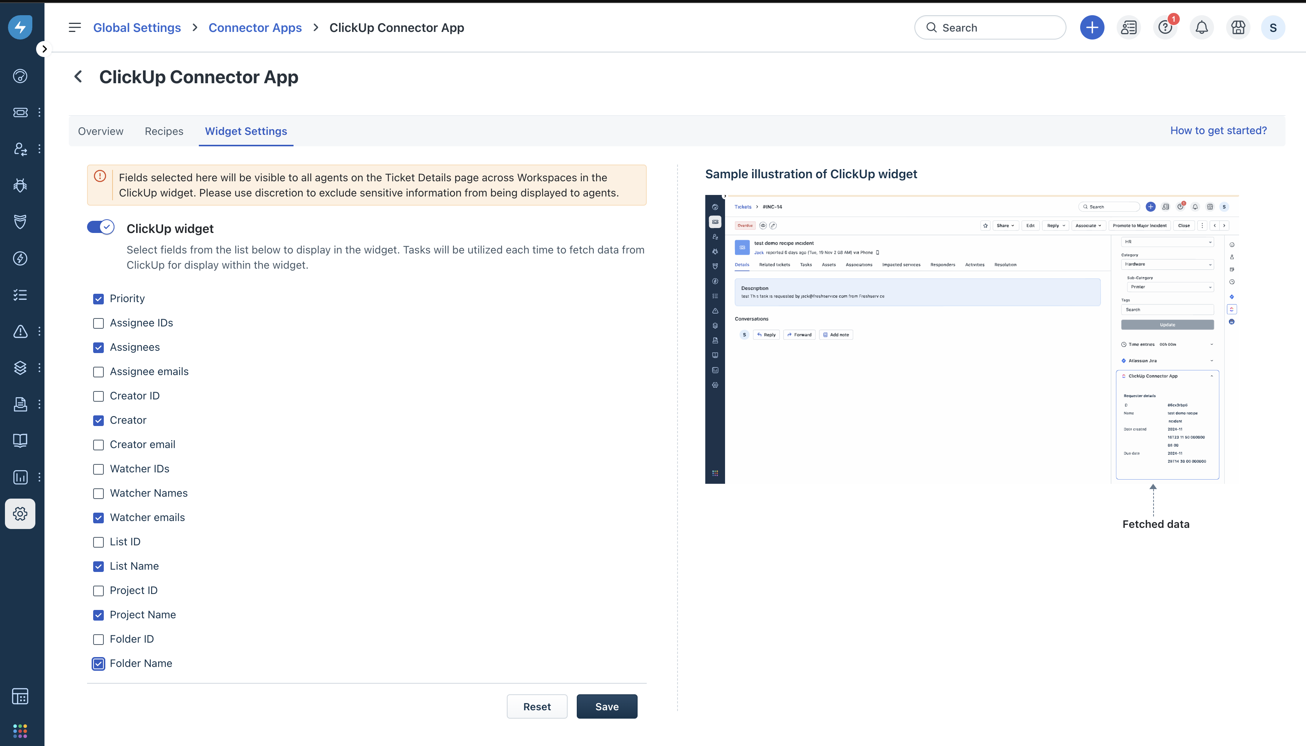
Task: Open the app switcher grid icon
Action: pos(20,731)
